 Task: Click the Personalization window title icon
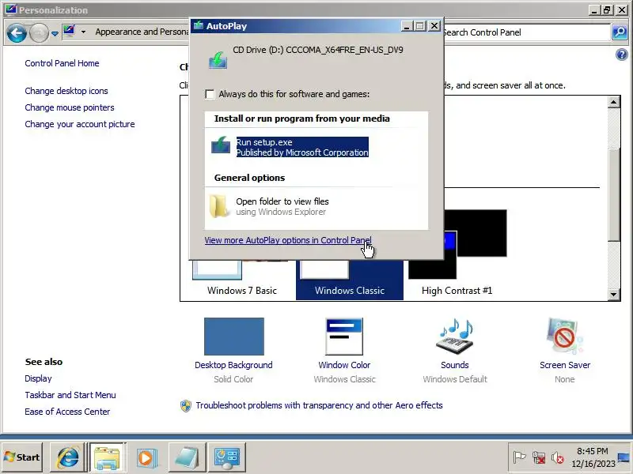tap(10, 9)
